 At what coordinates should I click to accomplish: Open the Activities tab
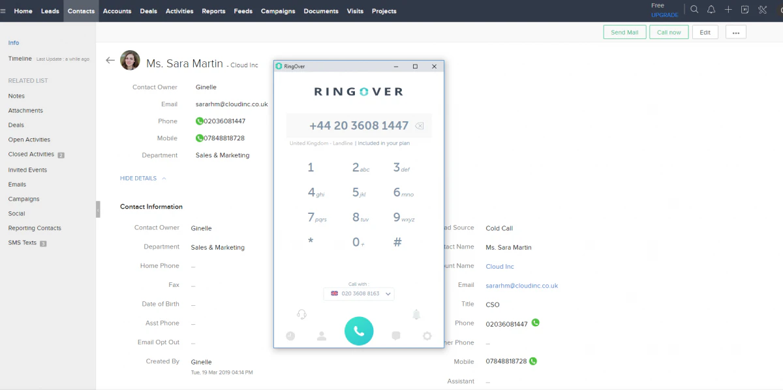(x=179, y=11)
